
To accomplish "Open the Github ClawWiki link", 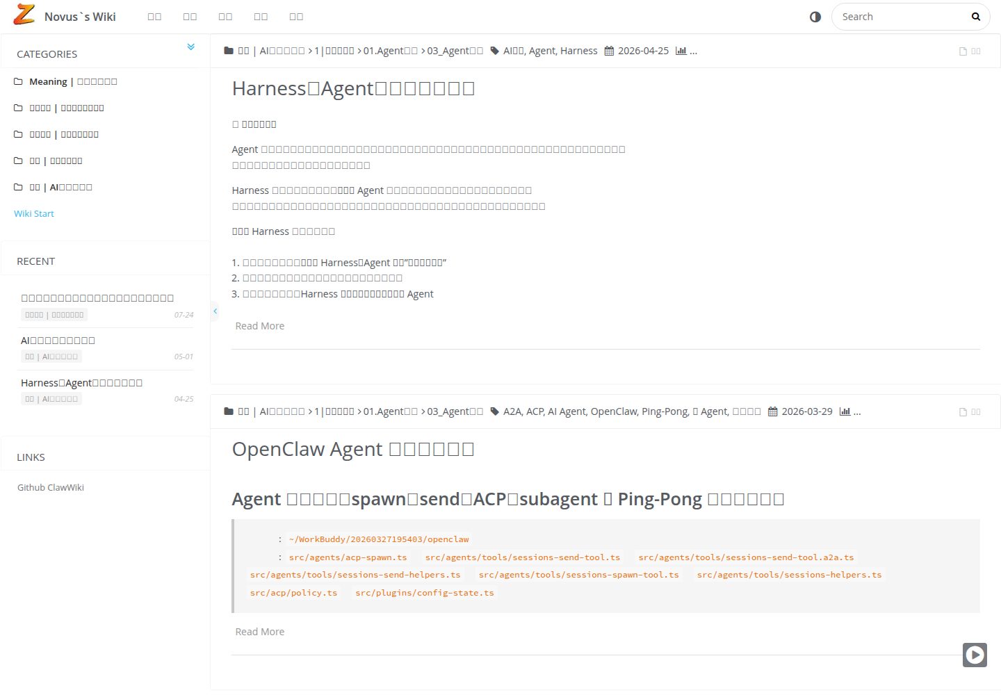I will [x=51, y=487].
